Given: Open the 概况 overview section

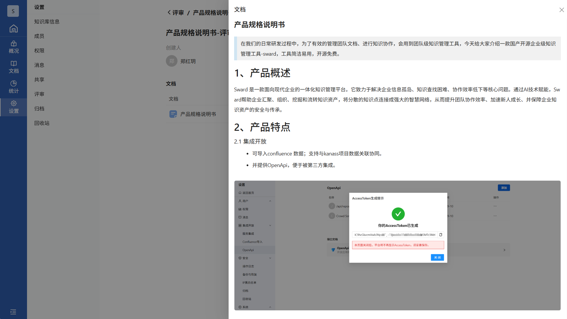Looking at the screenshot, I should (x=13, y=47).
